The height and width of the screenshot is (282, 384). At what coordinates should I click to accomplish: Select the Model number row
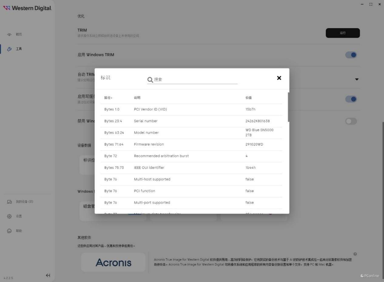(x=191, y=133)
